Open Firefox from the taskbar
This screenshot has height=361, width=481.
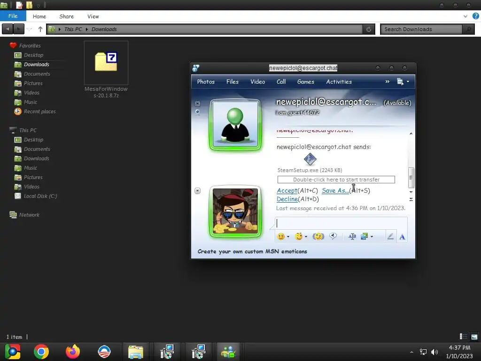[73, 352]
